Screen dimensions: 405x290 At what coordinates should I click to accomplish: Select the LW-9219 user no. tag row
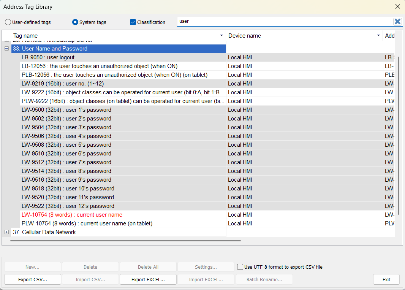pos(63,84)
